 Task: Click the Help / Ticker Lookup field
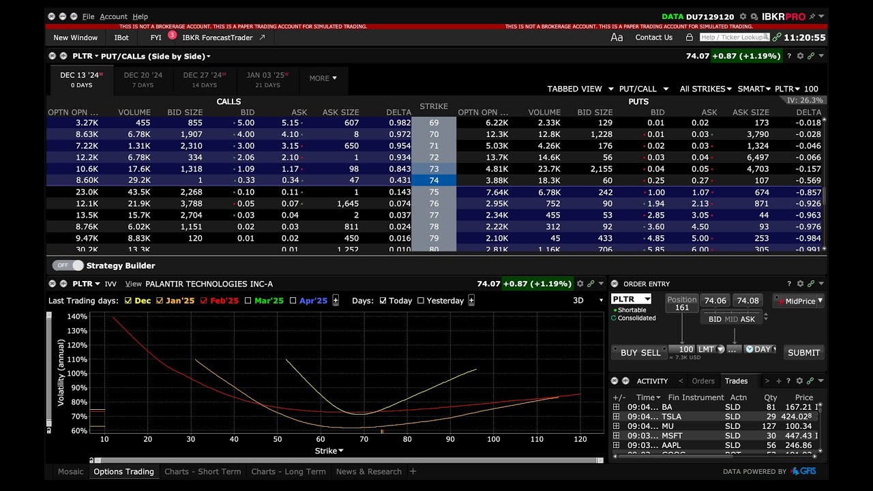tap(734, 38)
